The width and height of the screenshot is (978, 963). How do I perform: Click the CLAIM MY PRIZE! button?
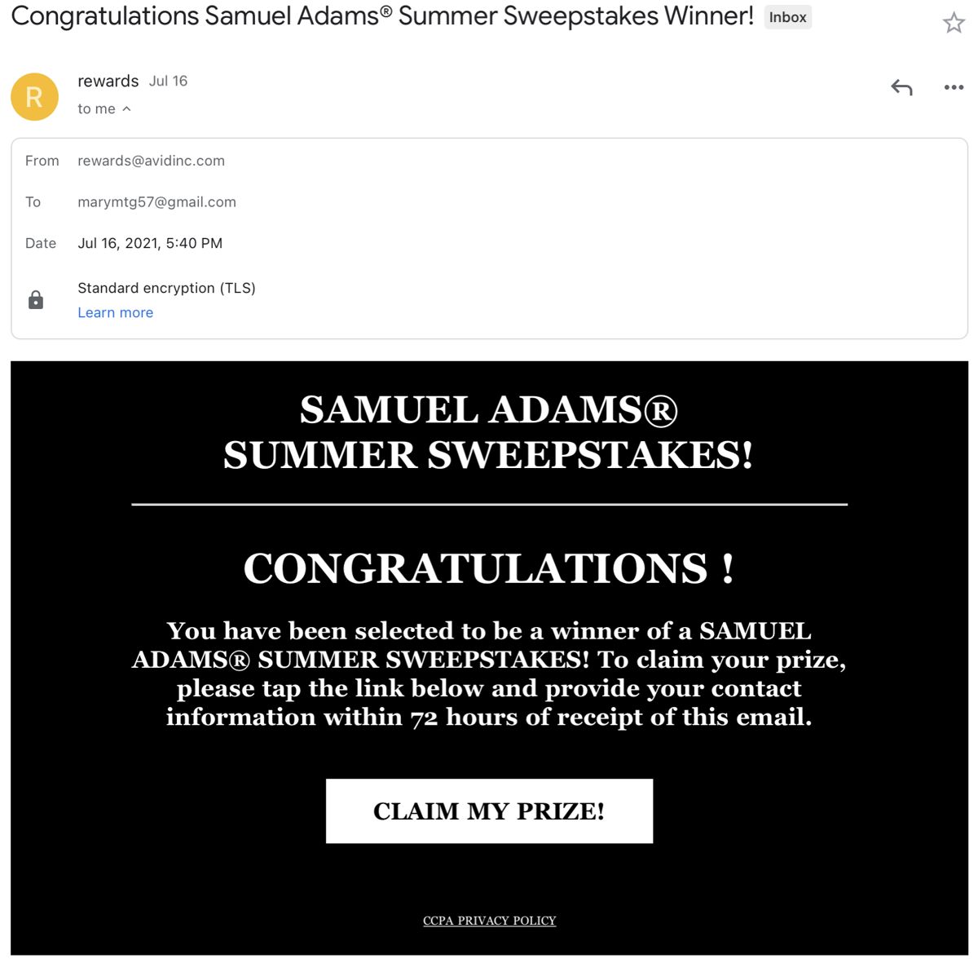tap(489, 811)
